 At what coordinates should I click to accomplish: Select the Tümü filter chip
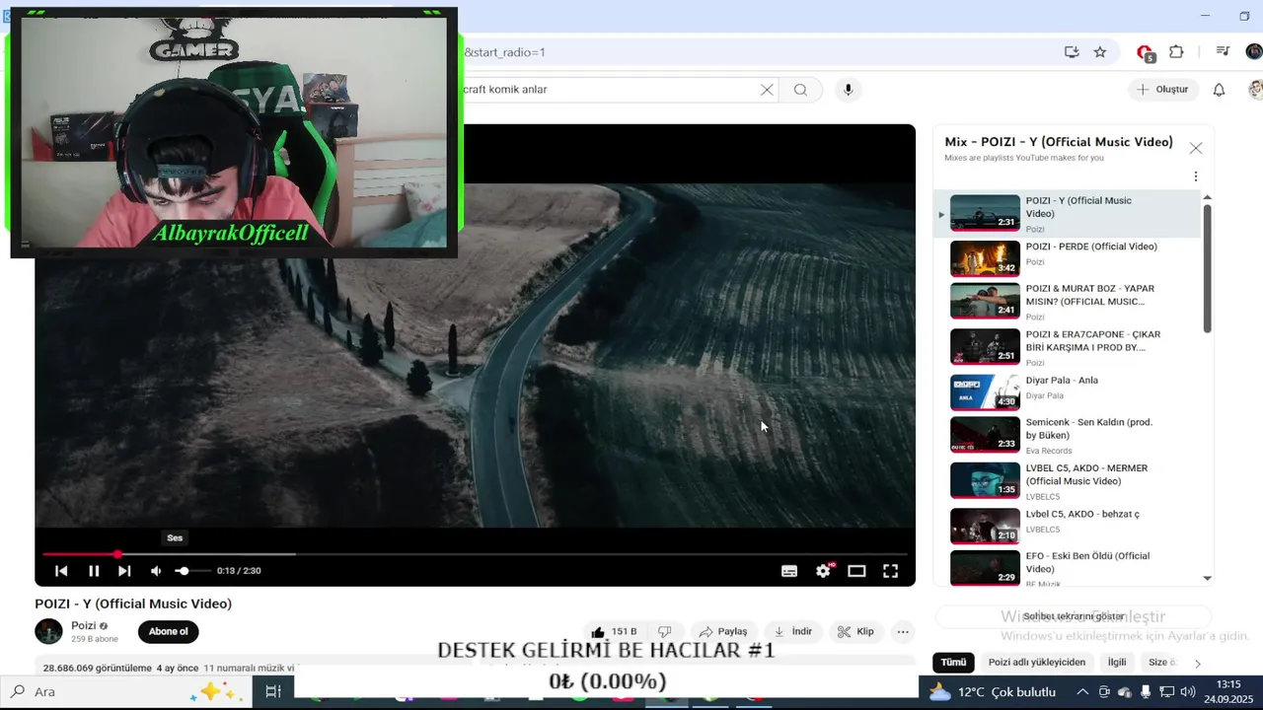click(x=953, y=663)
